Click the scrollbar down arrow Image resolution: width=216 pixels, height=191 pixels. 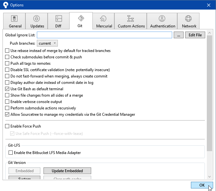click(209, 177)
